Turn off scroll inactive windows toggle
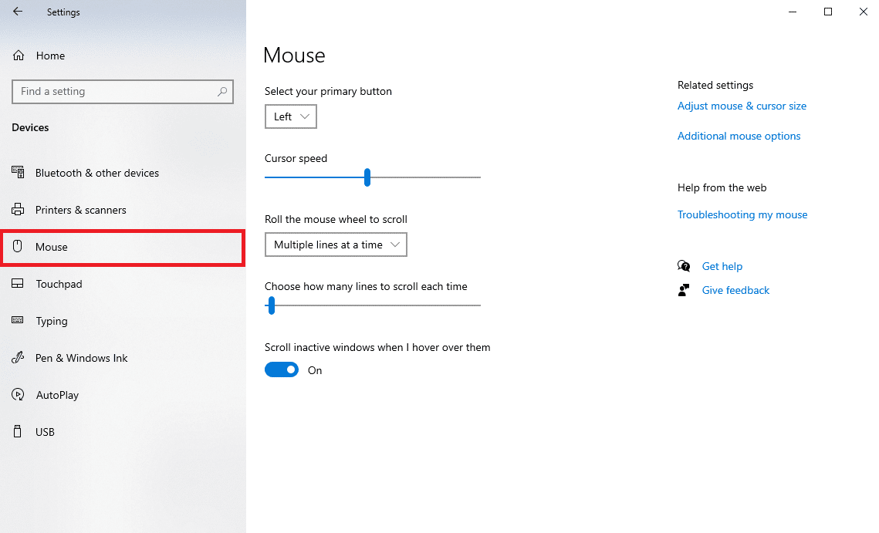This screenshot has height=533, width=879. point(282,369)
